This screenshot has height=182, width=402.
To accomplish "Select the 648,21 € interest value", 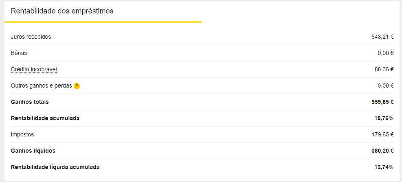I will (382, 37).
